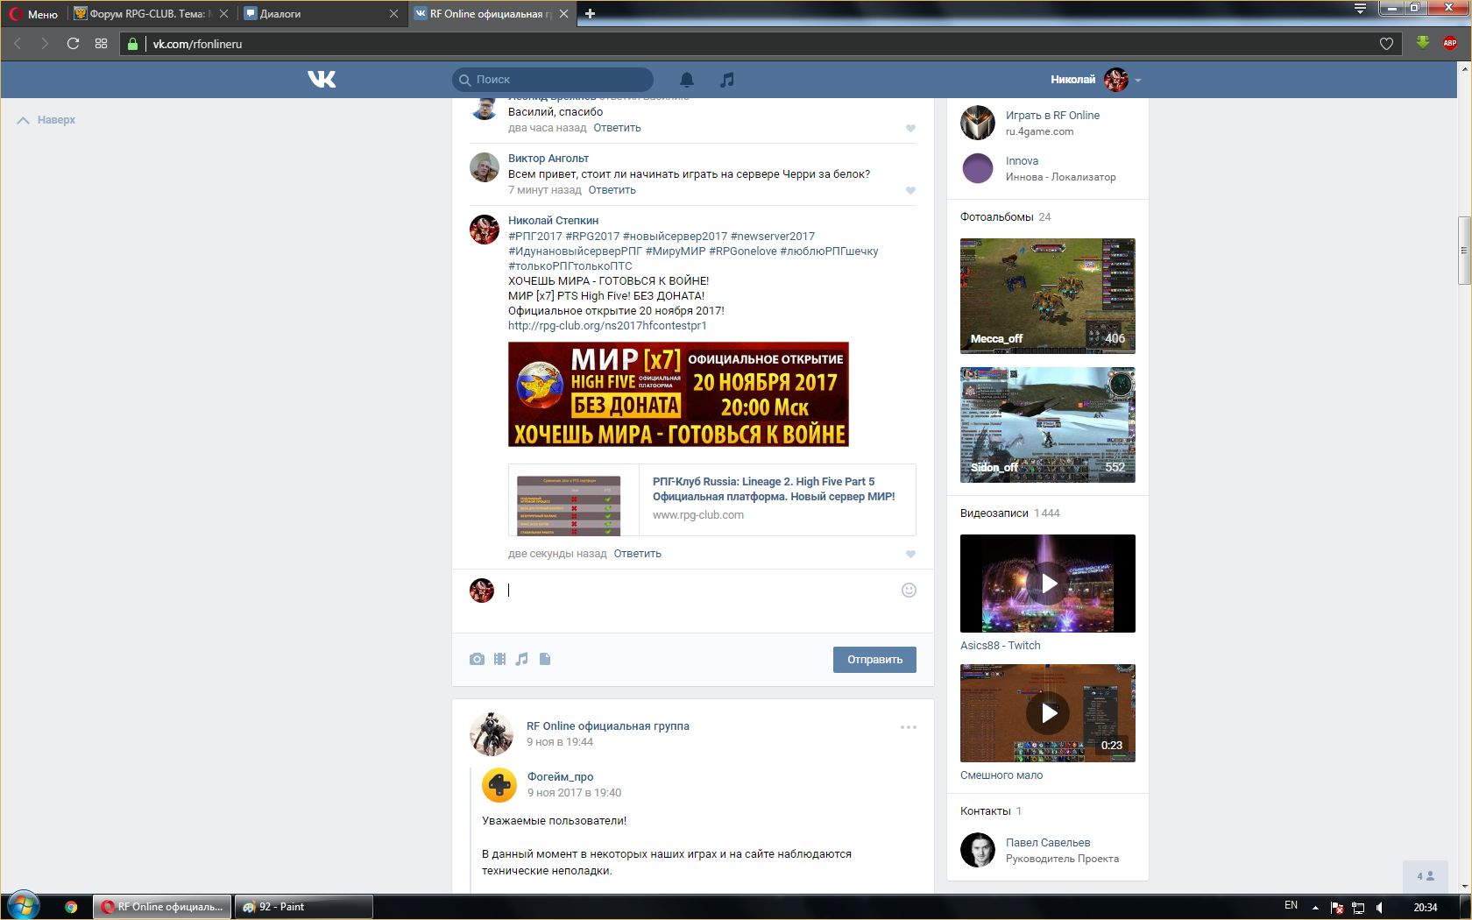The width and height of the screenshot is (1472, 920).
Task: Open the Opera Меню button
Action: [x=33, y=14]
